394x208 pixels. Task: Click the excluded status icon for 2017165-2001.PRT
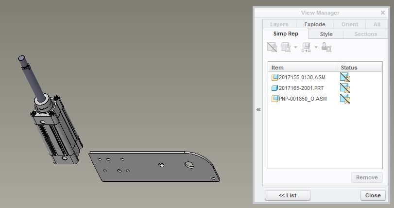[x=345, y=88]
